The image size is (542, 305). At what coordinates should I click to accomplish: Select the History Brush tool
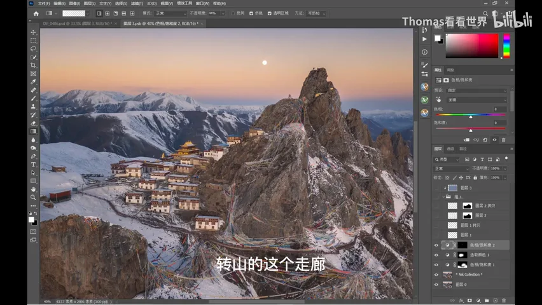tap(33, 115)
